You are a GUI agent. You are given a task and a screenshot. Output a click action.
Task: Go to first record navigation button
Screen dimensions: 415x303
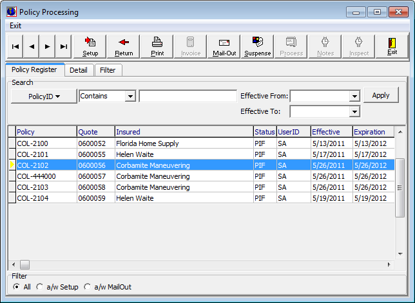pyautogui.click(x=15, y=46)
